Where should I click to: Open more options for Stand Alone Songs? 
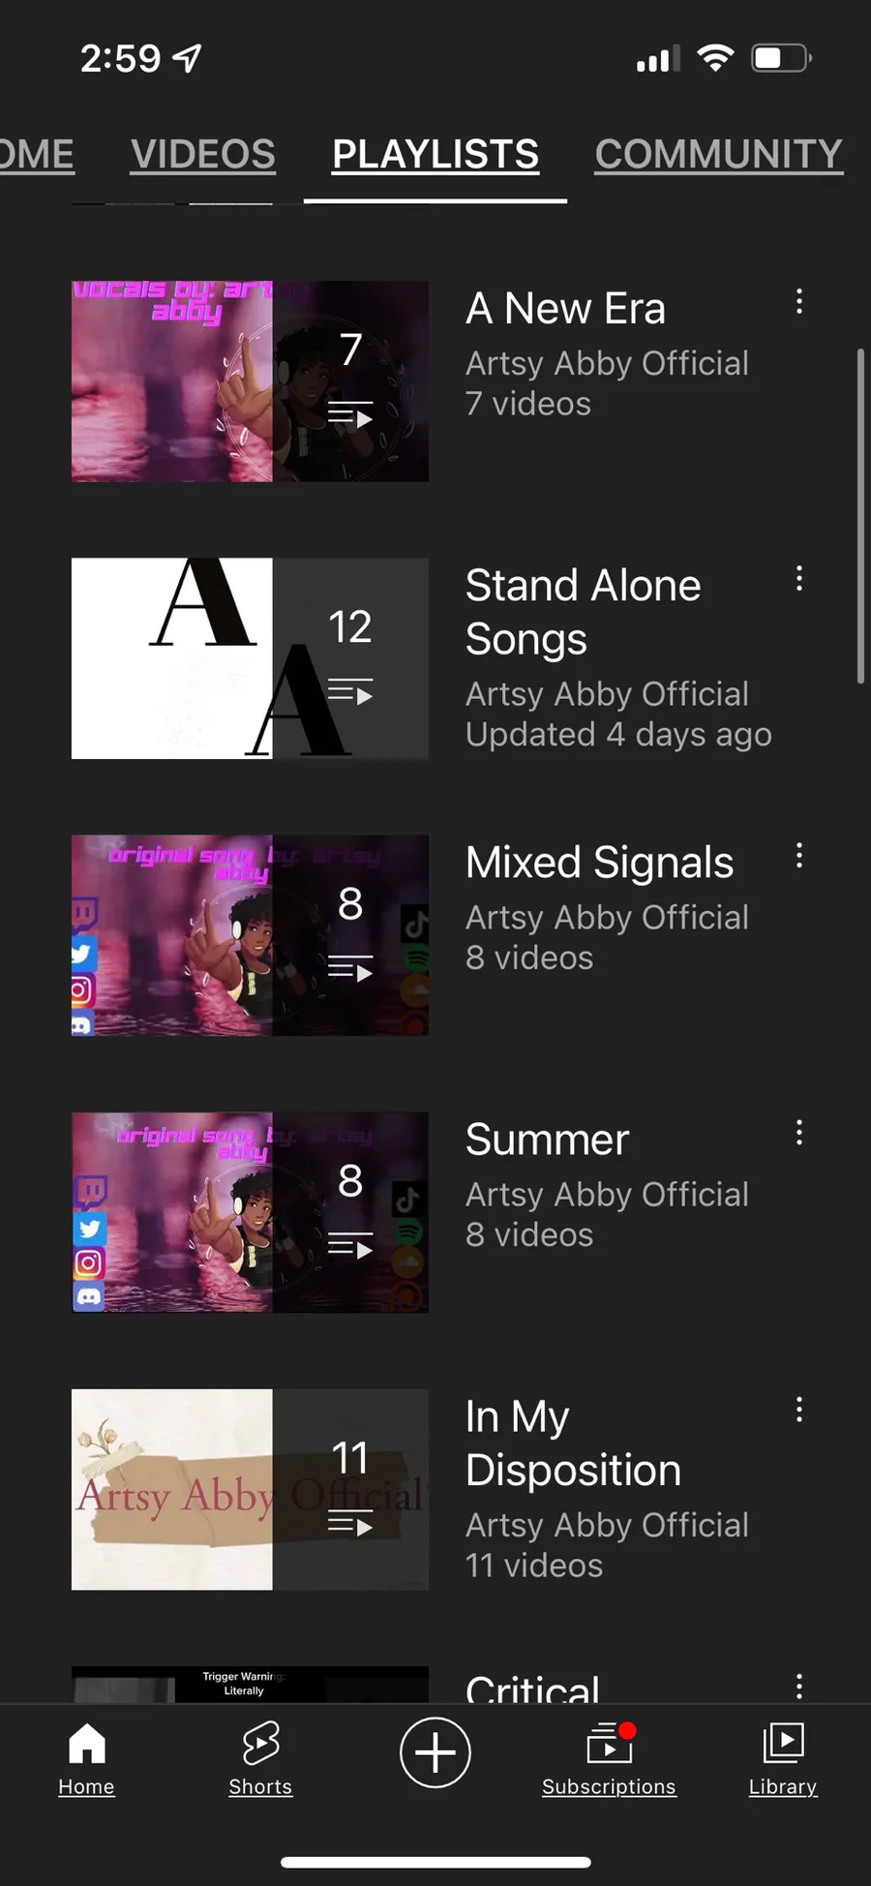798,579
